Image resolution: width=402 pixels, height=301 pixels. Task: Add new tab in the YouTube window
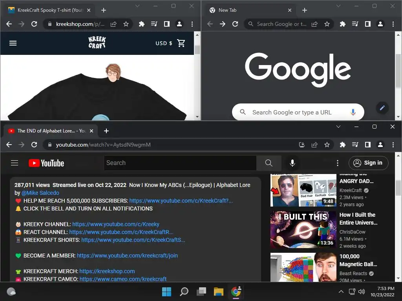click(106, 131)
